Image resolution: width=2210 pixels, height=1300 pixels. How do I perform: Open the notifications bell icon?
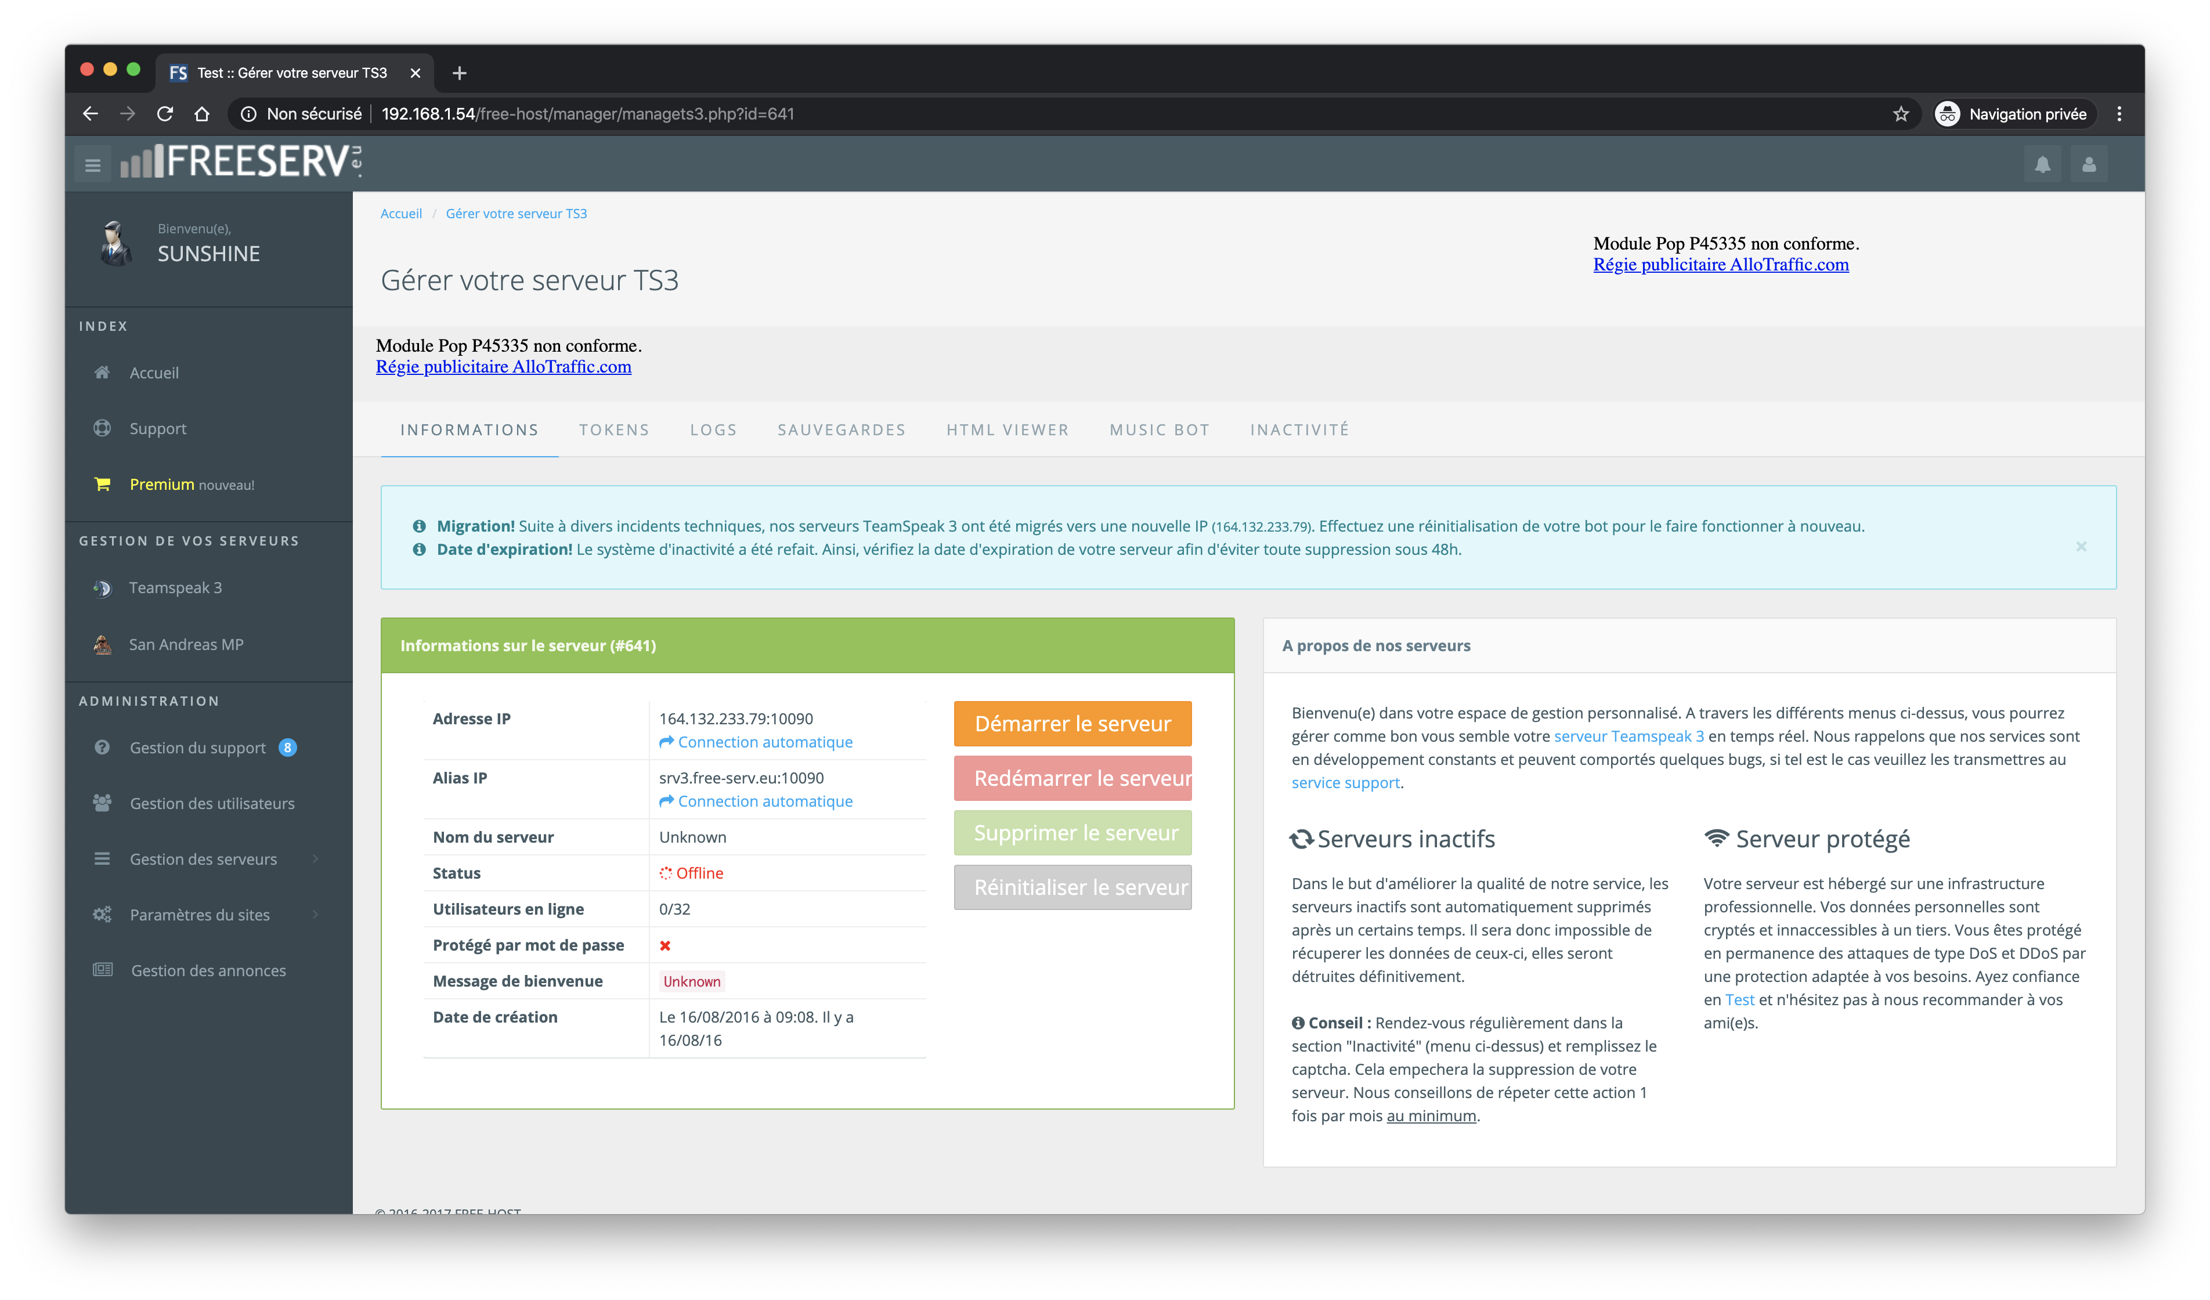point(2042,164)
